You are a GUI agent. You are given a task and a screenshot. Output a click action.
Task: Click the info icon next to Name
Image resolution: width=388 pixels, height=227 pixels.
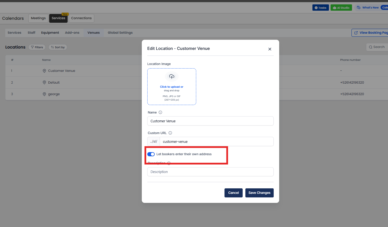[160, 112]
